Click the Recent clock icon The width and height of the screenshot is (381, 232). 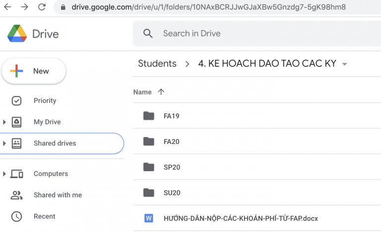[16, 217]
